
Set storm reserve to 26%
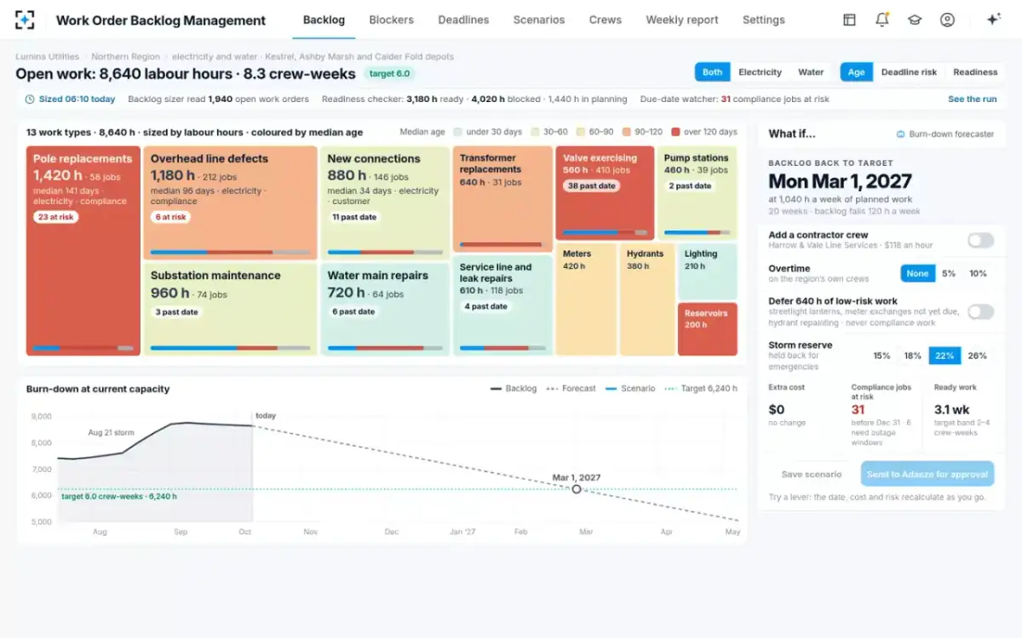(x=978, y=356)
